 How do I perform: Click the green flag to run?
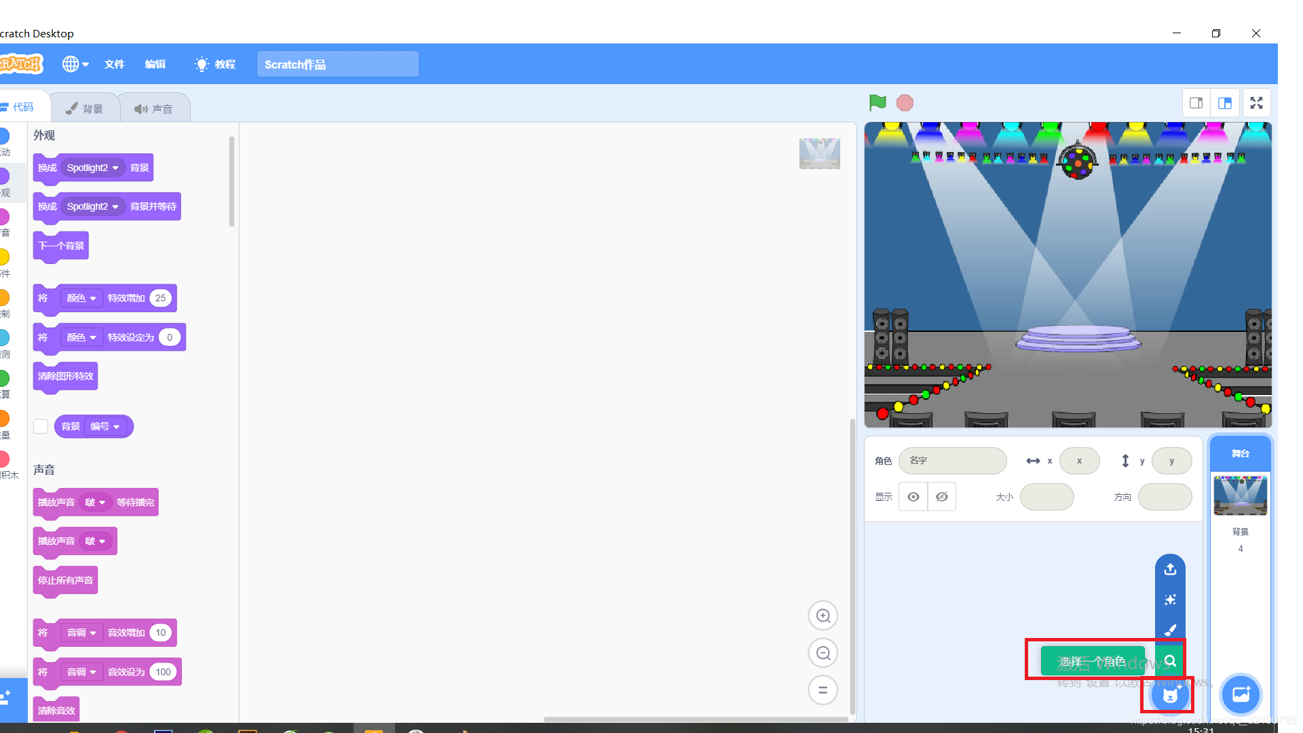(877, 102)
